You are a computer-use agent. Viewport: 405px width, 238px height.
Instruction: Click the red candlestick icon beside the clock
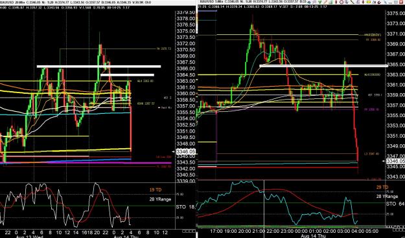(336, 2)
